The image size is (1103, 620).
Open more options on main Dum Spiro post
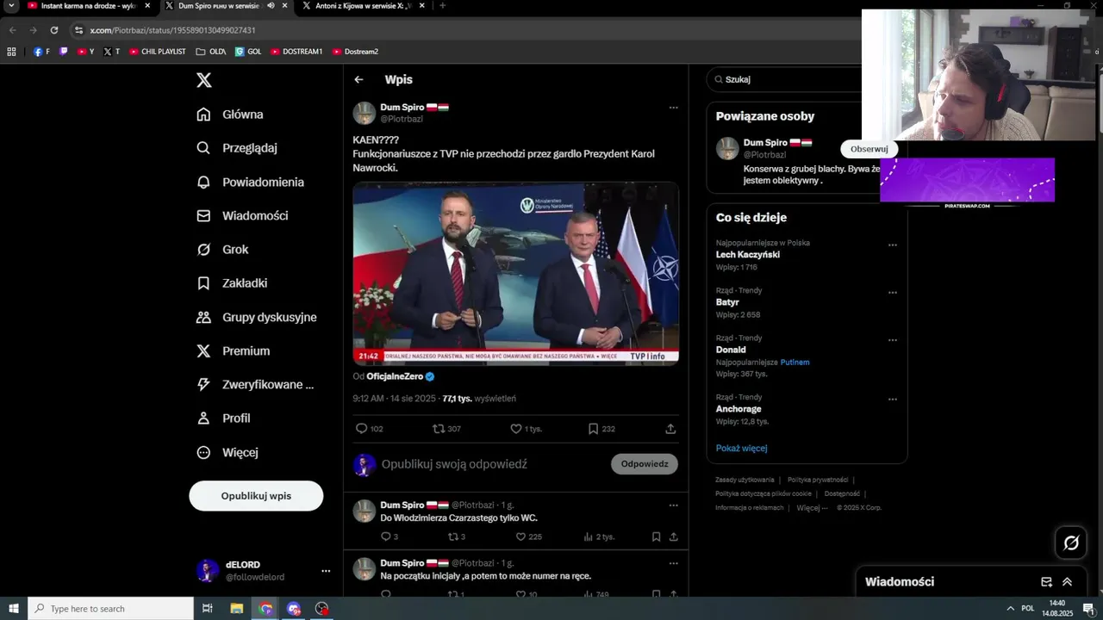click(673, 108)
